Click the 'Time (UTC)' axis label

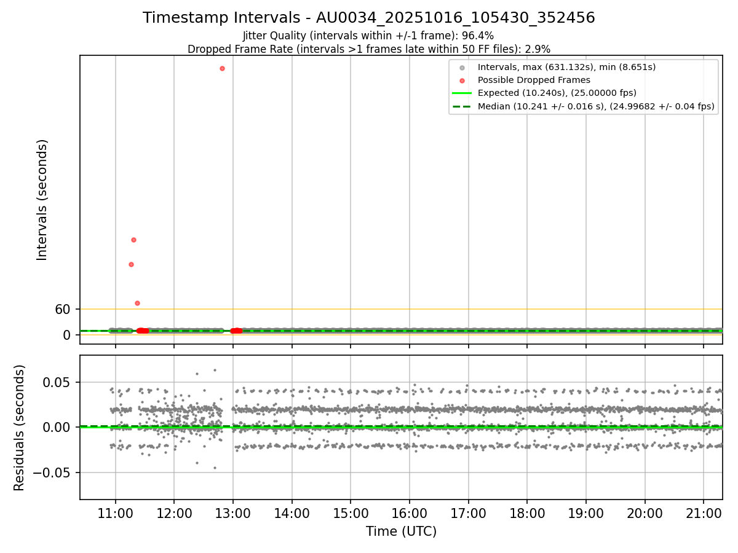coord(401,531)
